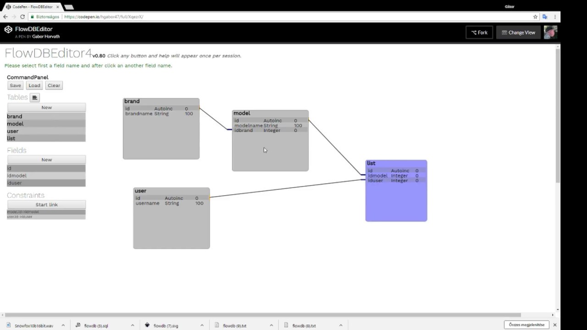
Task: Open the Google Translate icon in address bar
Action: [x=545, y=16]
